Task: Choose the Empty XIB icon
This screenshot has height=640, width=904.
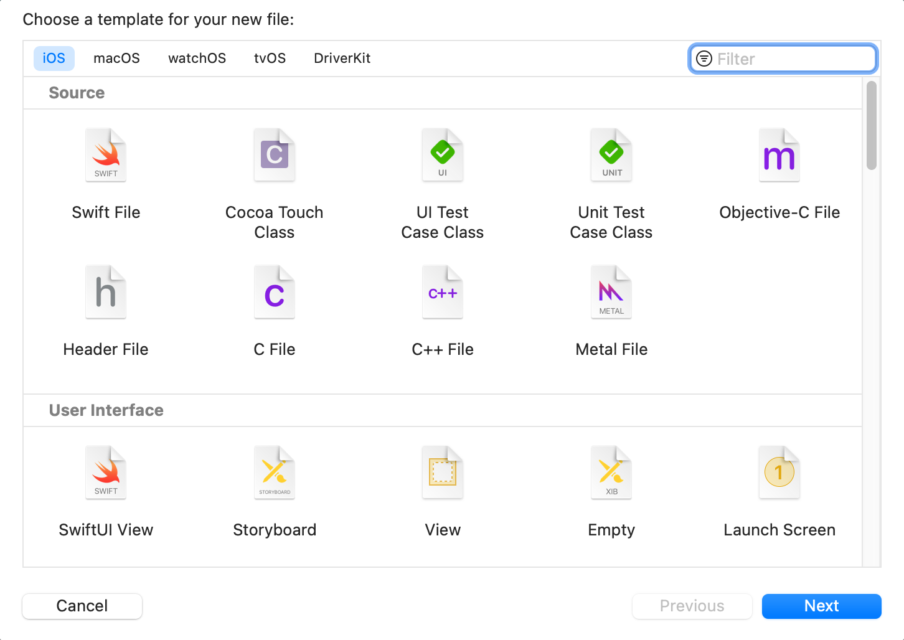Action: pyautogui.click(x=611, y=473)
